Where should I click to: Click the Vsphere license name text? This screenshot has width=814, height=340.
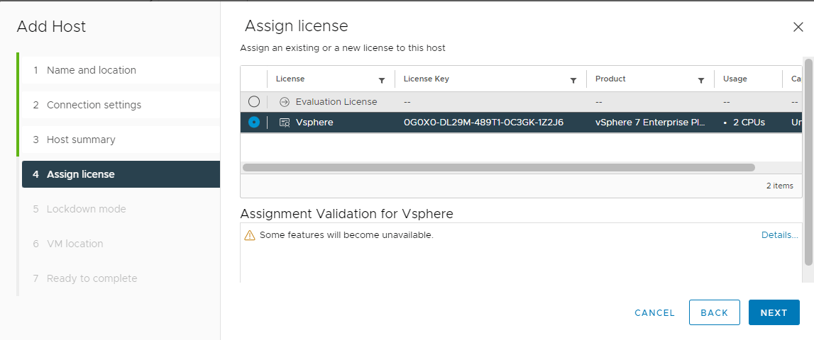[314, 123]
